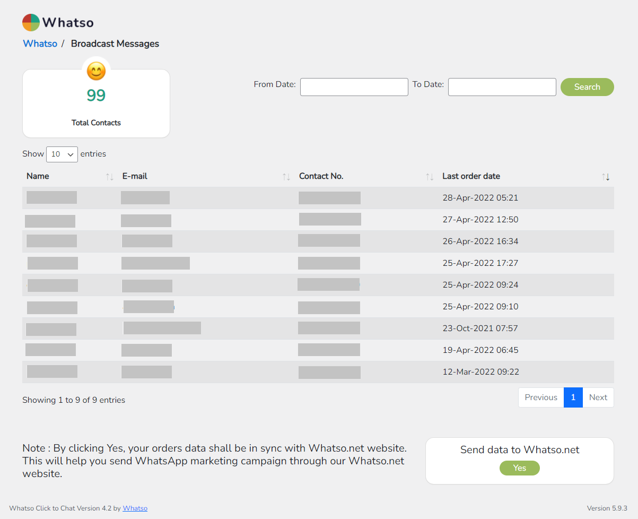Click the Version 5.9.3 footer text
The height and width of the screenshot is (519, 638).
pyautogui.click(x=607, y=508)
